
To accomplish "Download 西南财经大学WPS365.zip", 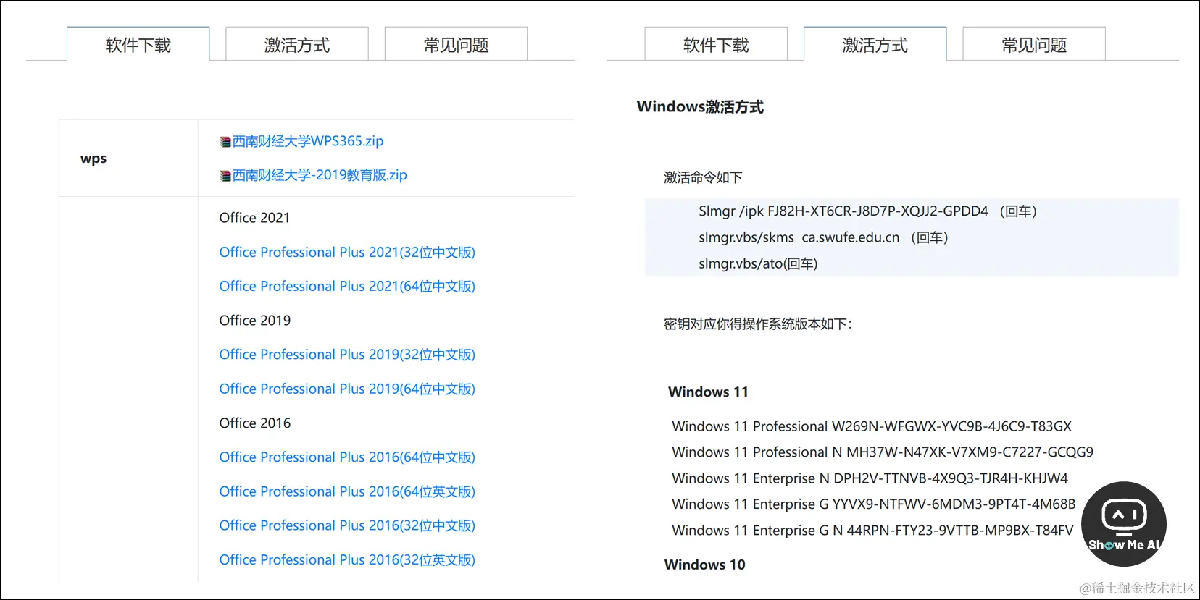I will 308,141.
